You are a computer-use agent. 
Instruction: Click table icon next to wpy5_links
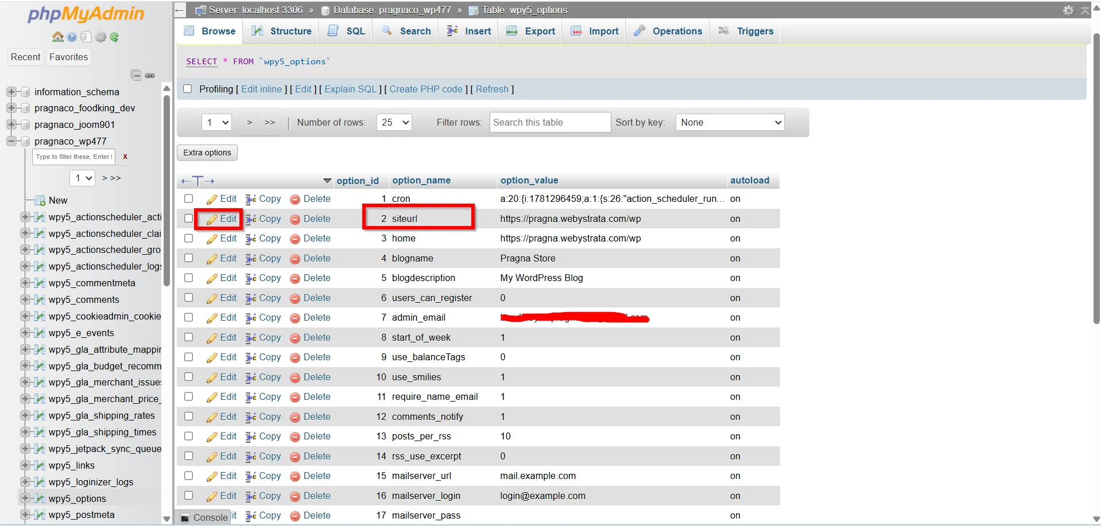pyautogui.click(x=40, y=465)
